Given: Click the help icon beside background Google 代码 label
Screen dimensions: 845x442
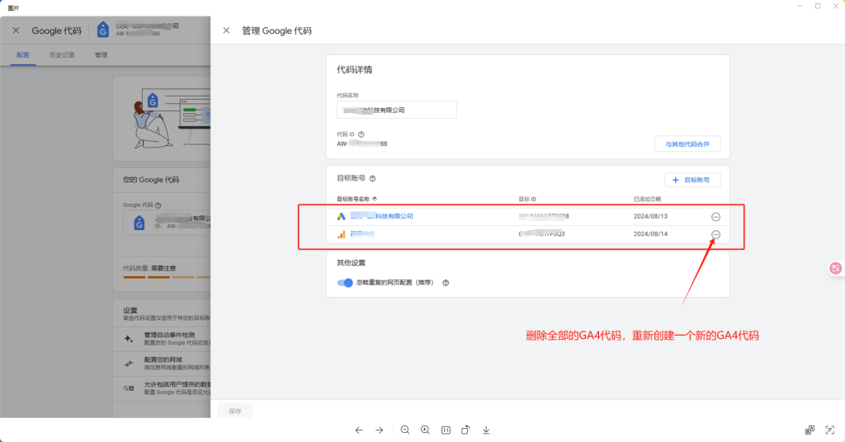Looking at the screenshot, I should (x=158, y=205).
